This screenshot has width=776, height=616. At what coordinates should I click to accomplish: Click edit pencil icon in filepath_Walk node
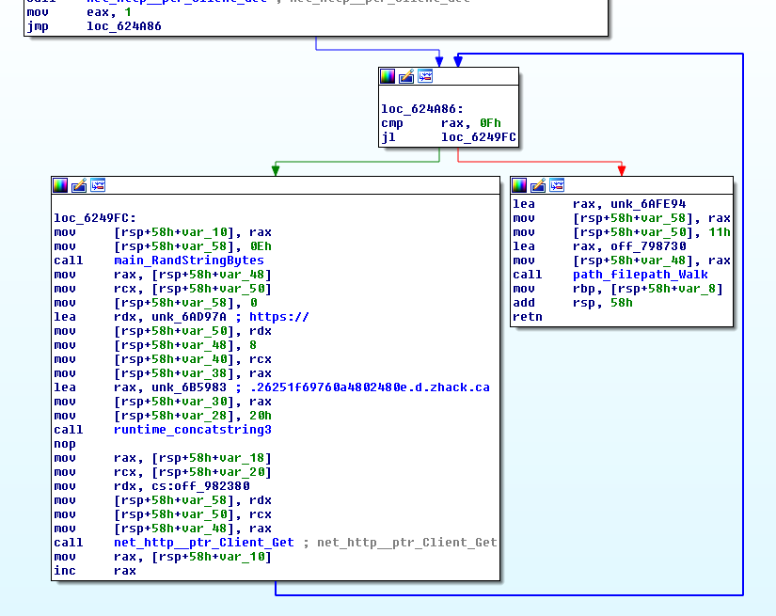(x=538, y=185)
